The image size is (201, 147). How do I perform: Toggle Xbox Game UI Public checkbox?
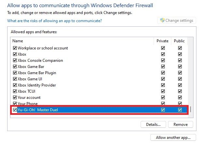[x=180, y=79]
